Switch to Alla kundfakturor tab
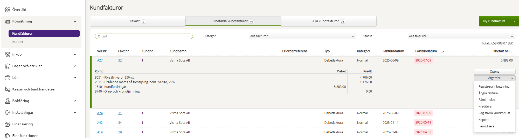 click(328, 21)
